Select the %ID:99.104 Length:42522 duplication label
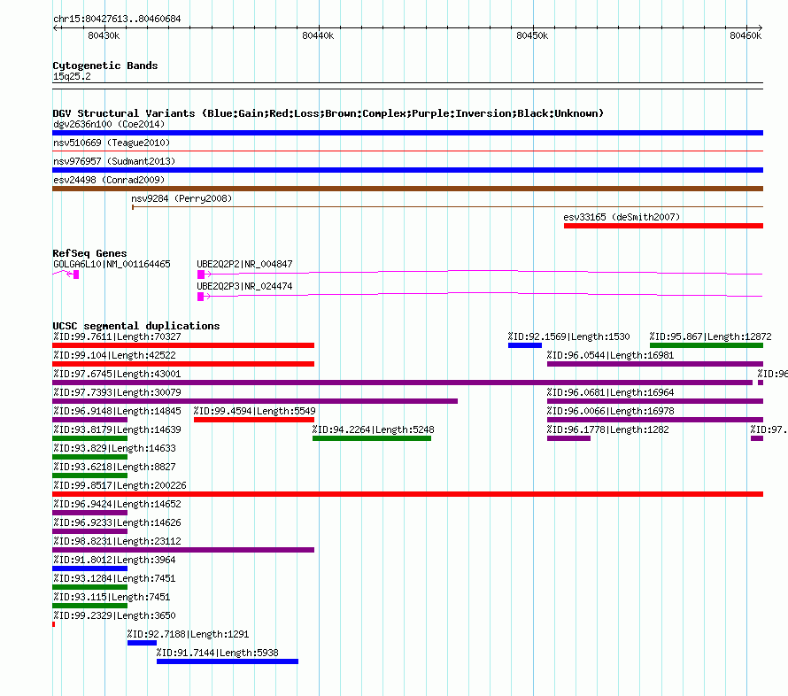Screen dimensions: 788x696 coord(114,355)
